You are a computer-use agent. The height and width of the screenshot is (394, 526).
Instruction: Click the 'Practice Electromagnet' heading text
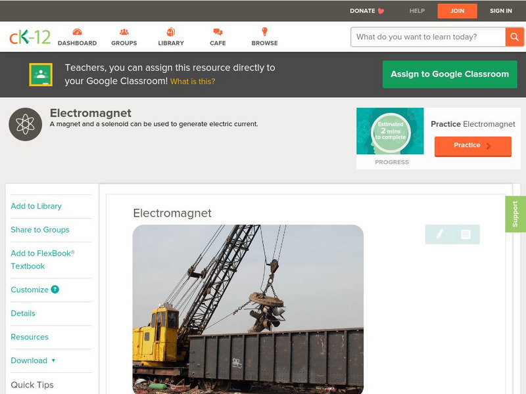pyautogui.click(x=473, y=124)
